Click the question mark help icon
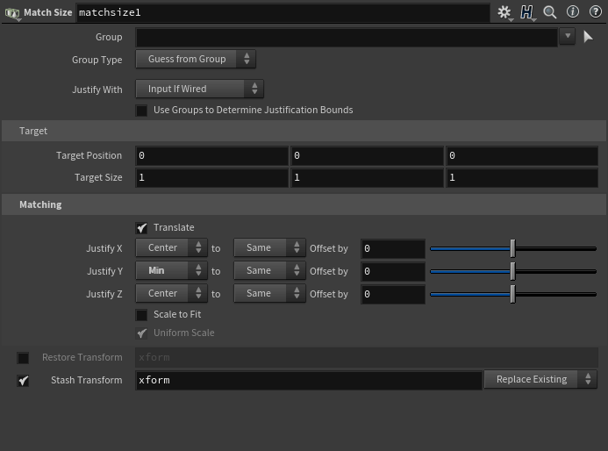The image size is (608, 451). 594,12
